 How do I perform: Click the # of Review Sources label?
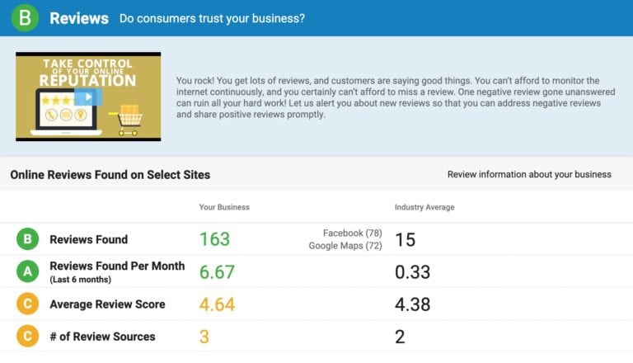(102, 337)
